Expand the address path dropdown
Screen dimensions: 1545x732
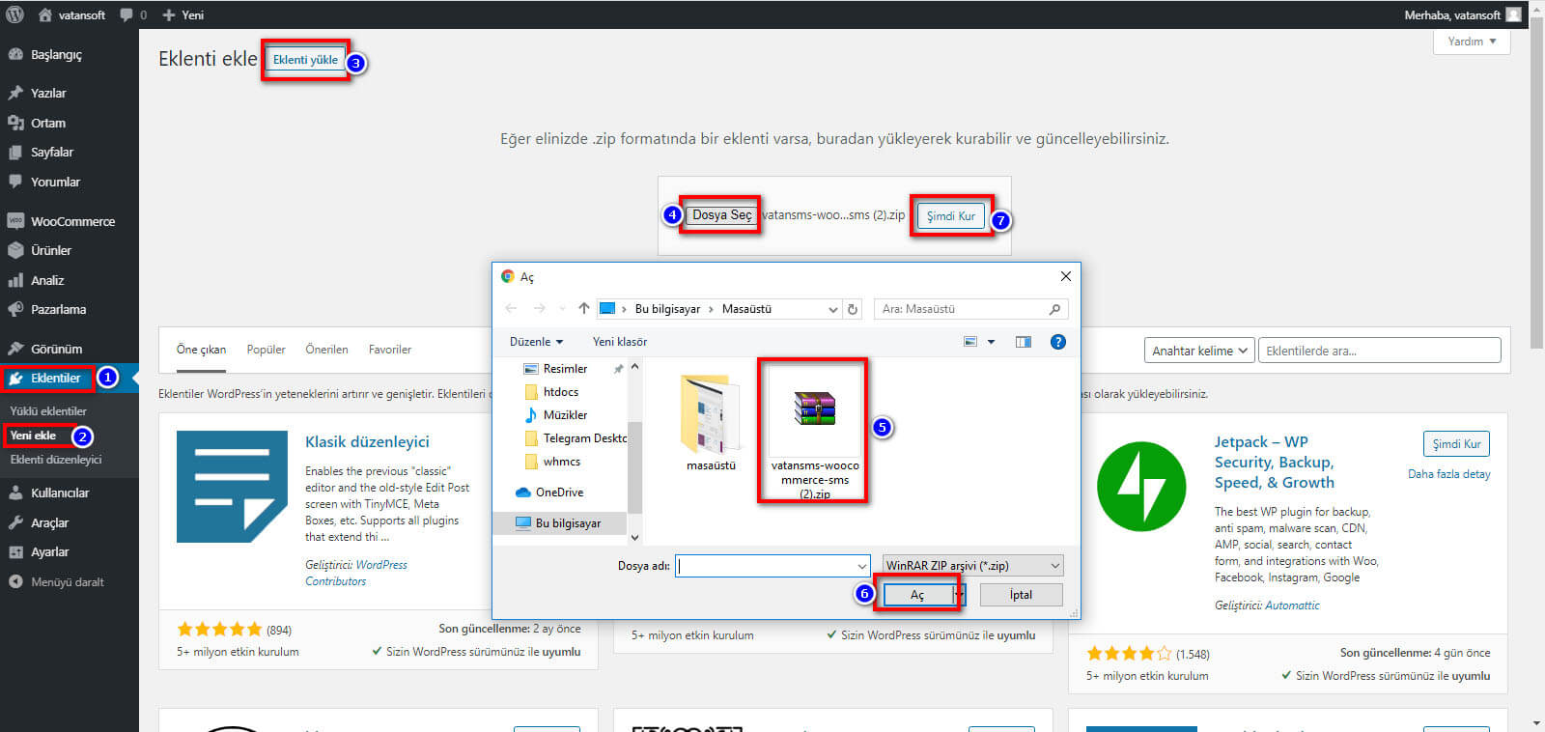[832, 309]
